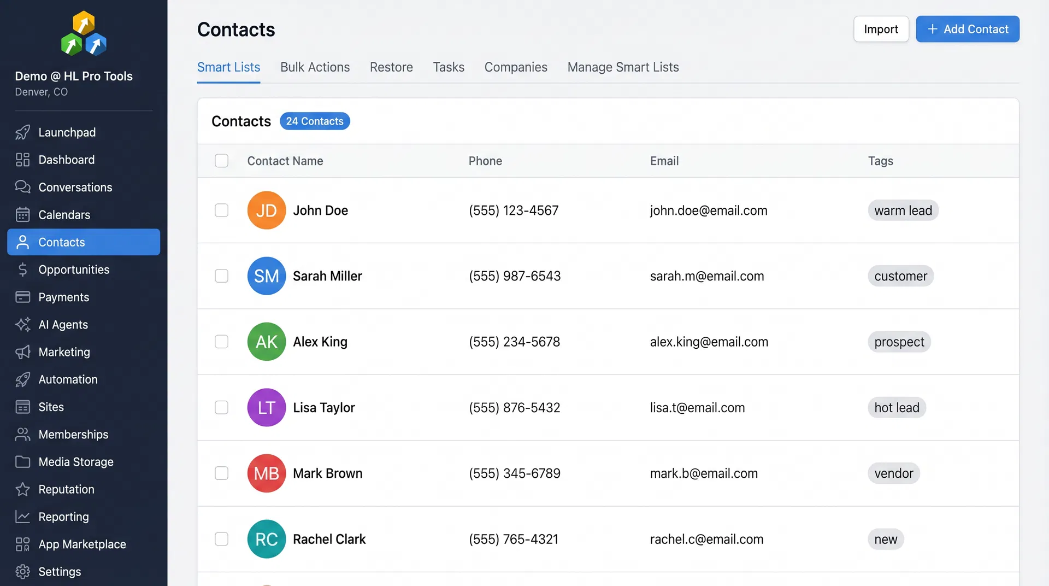
Task: Click Lisa Taylor's LT avatar
Action: click(267, 408)
